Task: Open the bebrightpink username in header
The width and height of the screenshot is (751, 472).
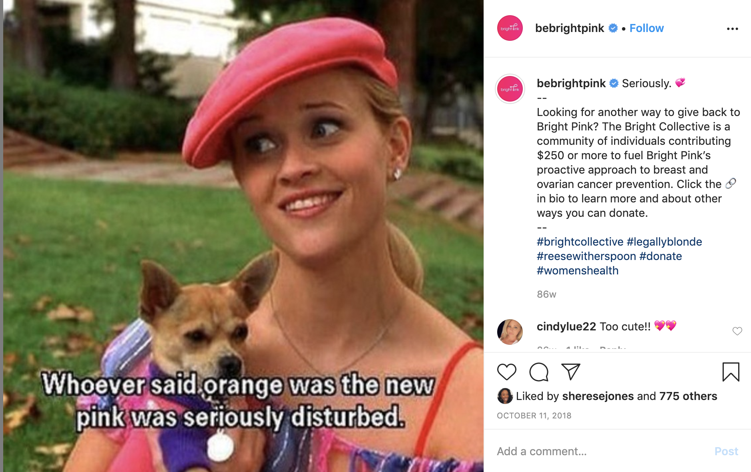Action: 569,28
